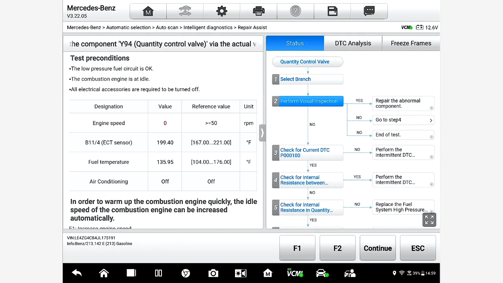Expand the 'Go to step4' chevron
This screenshot has width=503, height=283.
point(431,120)
